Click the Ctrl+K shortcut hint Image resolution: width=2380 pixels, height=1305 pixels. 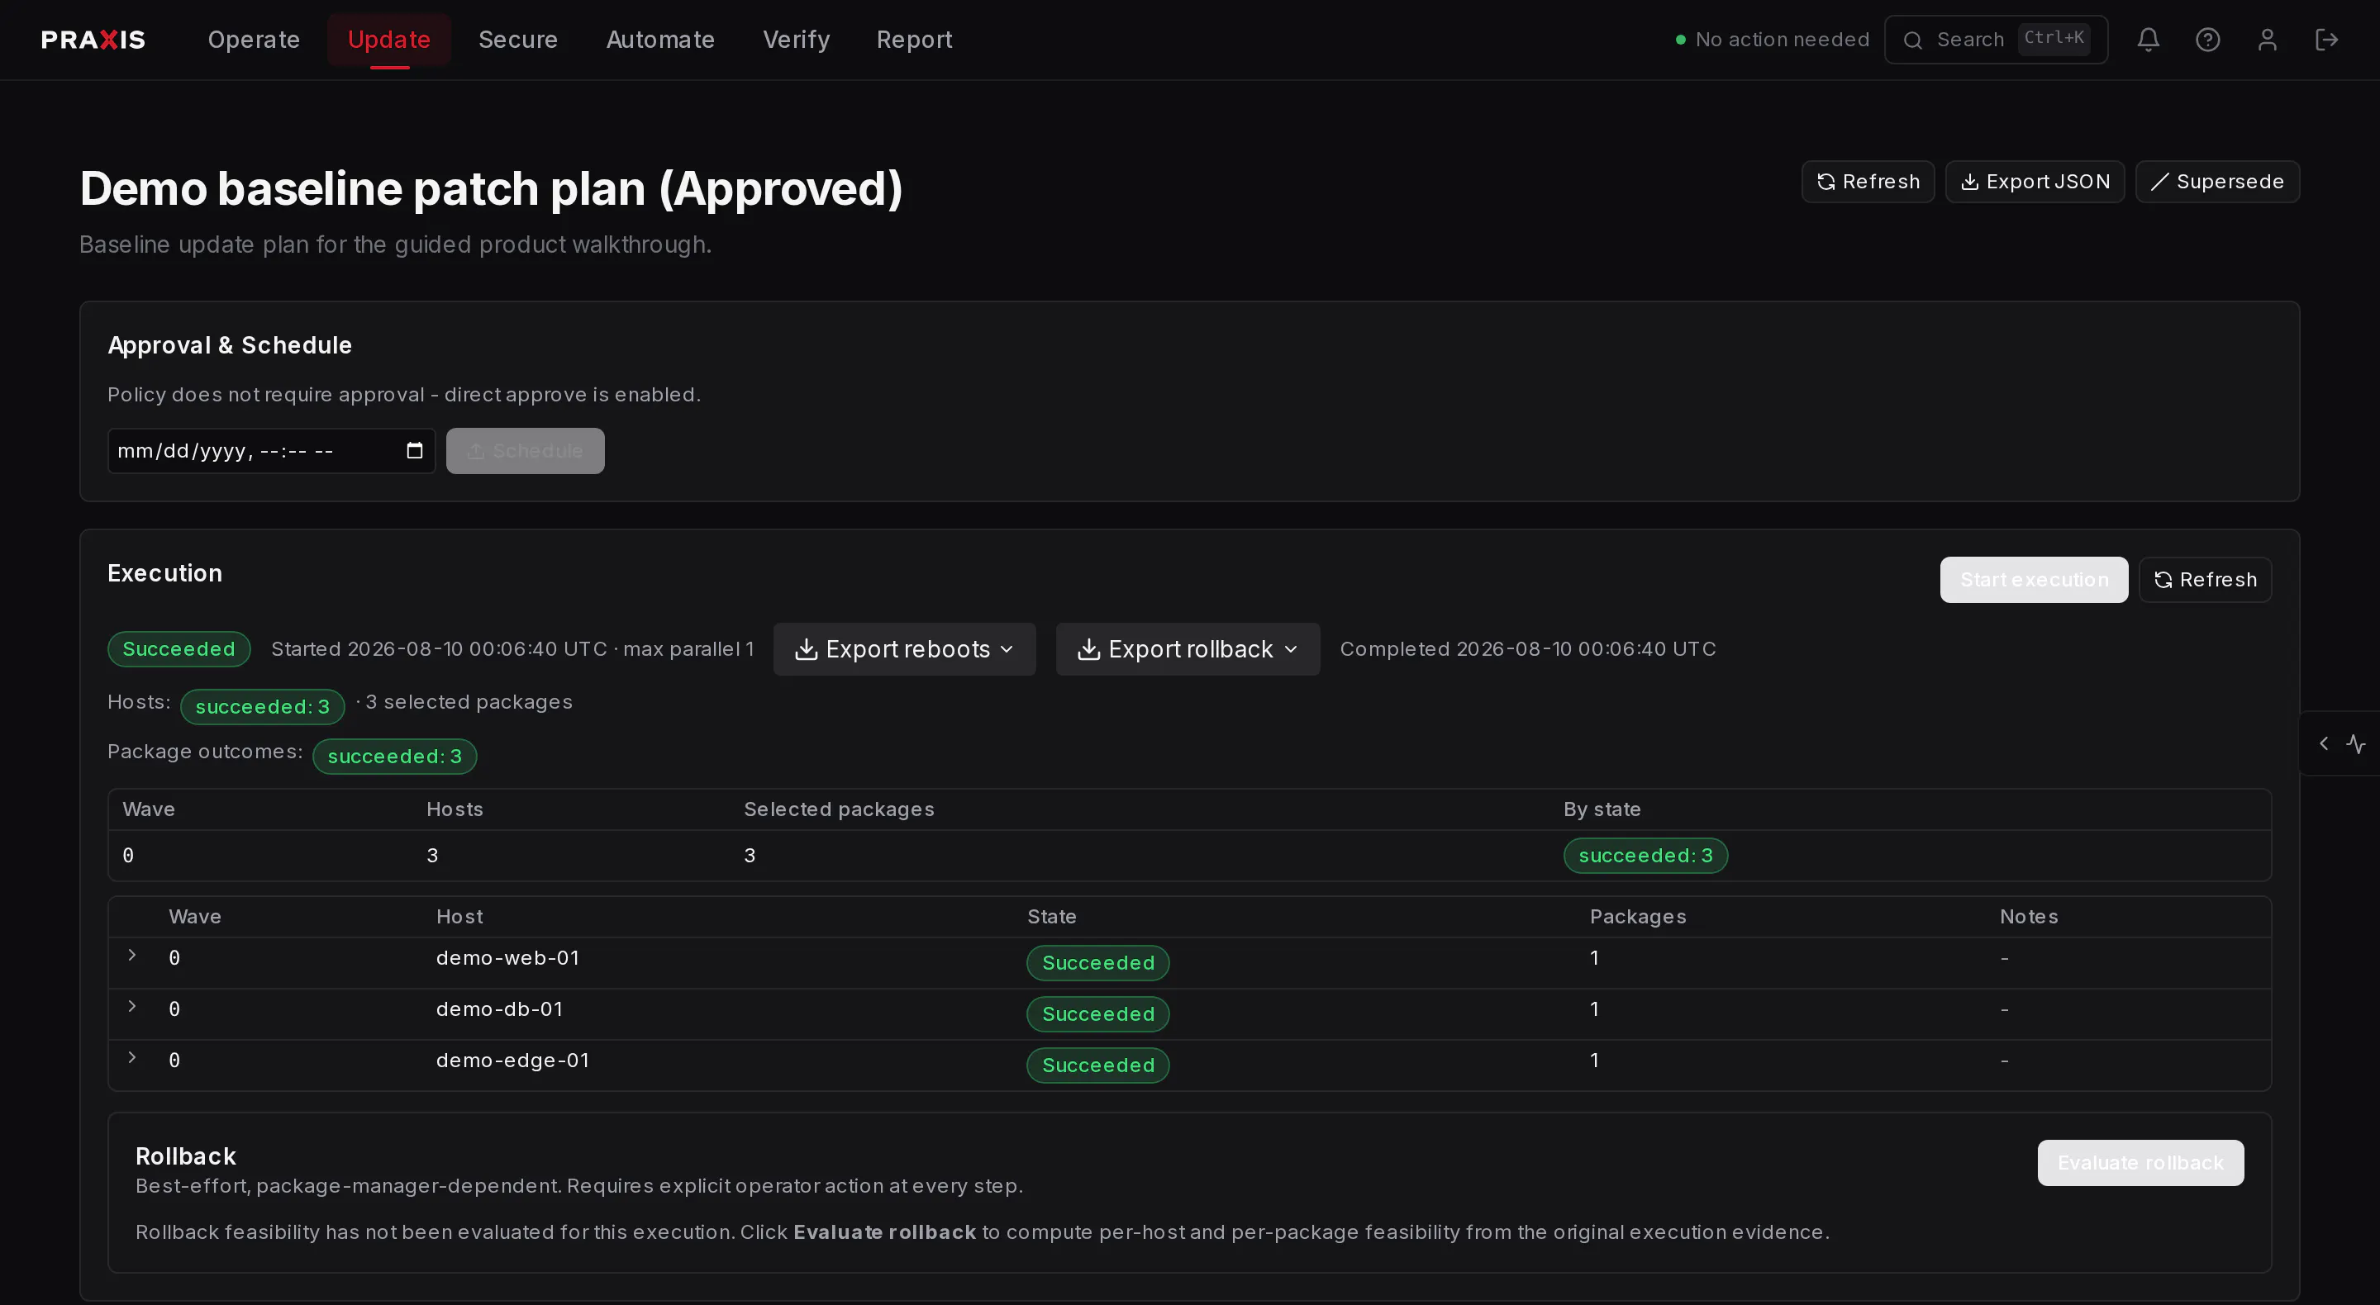[2053, 38]
